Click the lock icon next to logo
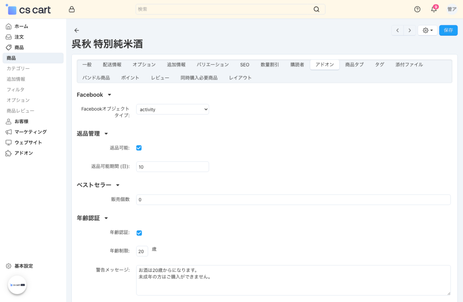 tap(71, 9)
